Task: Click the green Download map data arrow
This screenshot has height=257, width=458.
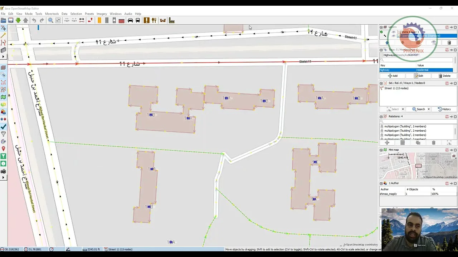Action: (18, 20)
